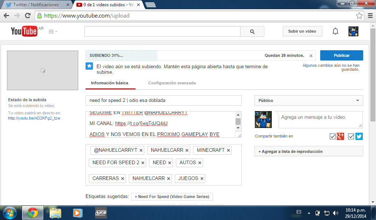This screenshot has height=220, width=376.
Task: Remove the NEED tag
Action: pos(170,163)
